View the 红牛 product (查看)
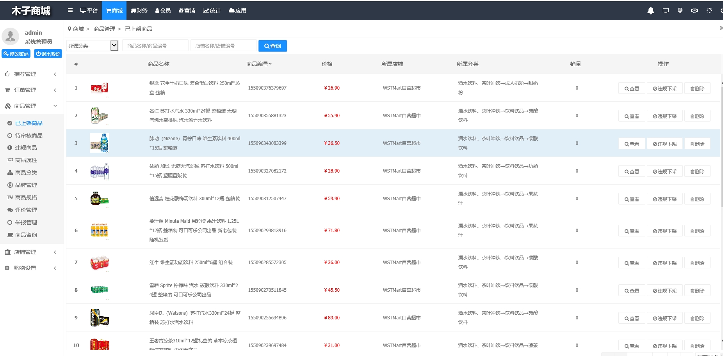The width and height of the screenshot is (723, 356). 632,263
